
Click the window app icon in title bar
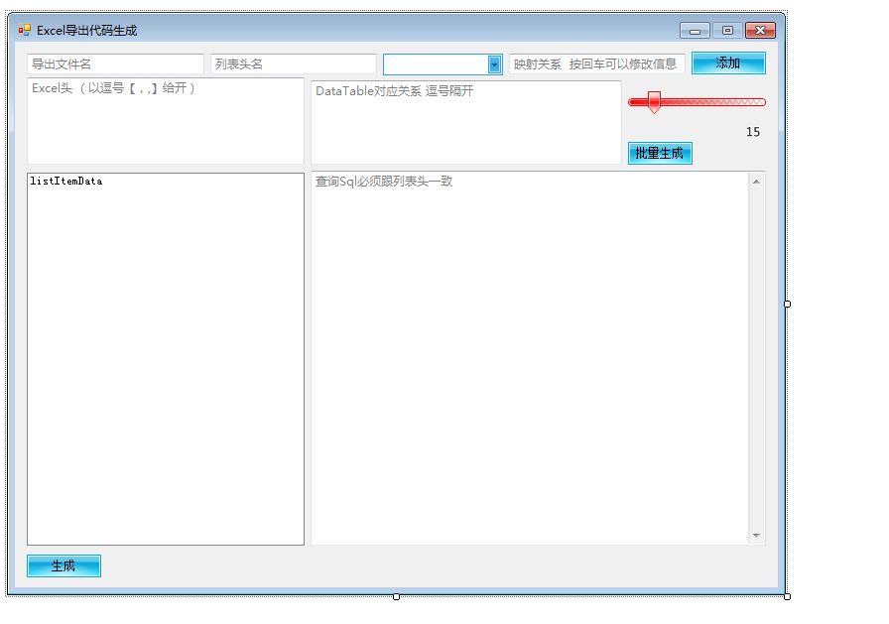pyautogui.click(x=25, y=30)
